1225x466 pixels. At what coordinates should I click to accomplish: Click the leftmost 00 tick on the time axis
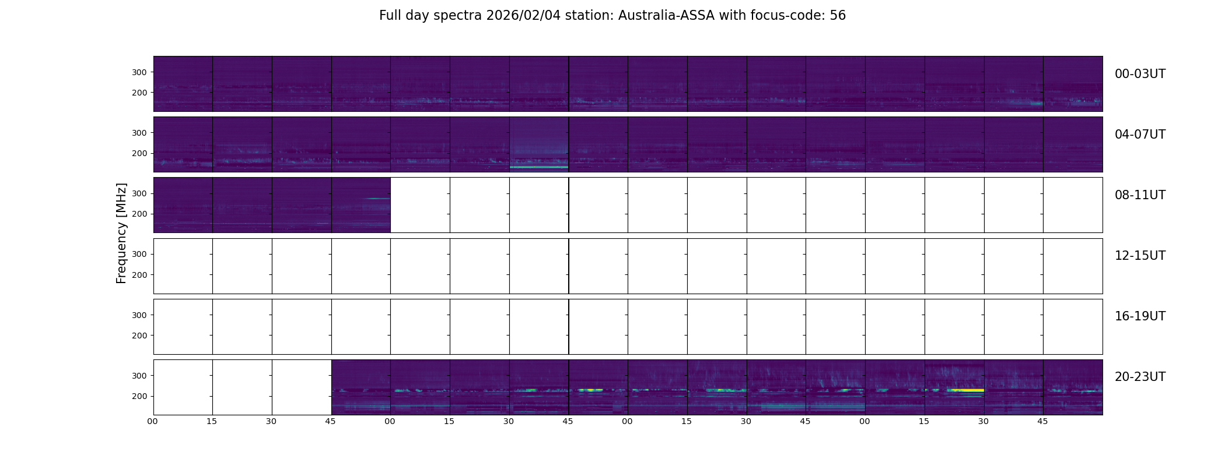coord(153,421)
